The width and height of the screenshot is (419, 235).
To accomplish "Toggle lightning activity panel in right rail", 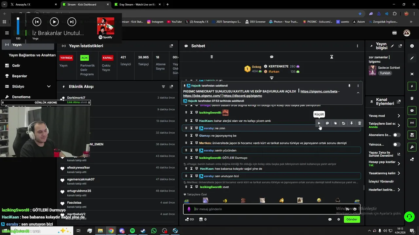I will (412, 86).
